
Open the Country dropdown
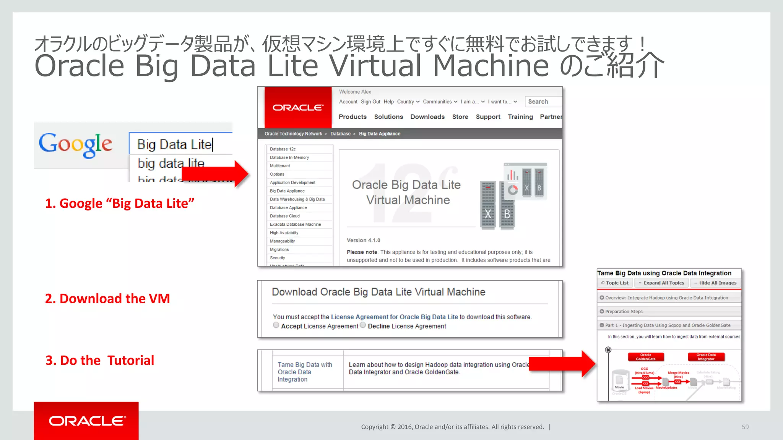click(x=408, y=102)
